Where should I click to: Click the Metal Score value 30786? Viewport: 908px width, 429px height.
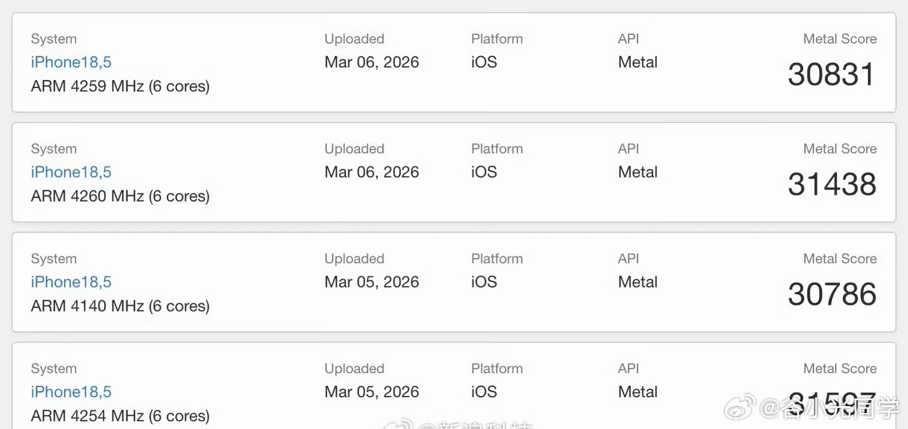832,294
